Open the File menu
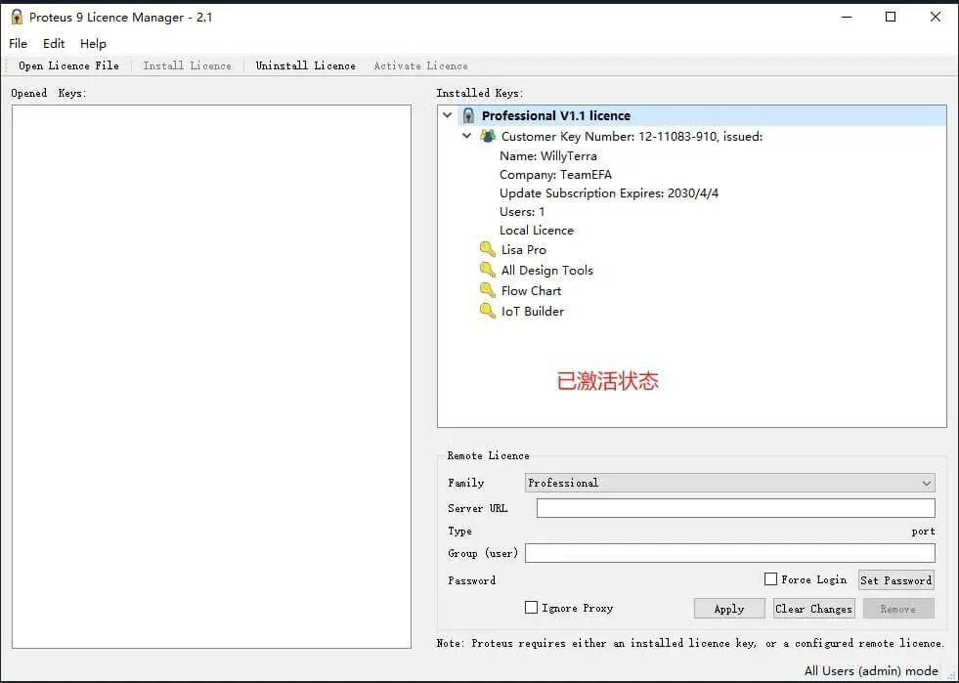The width and height of the screenshot is (959, 683). click(18, 43)
